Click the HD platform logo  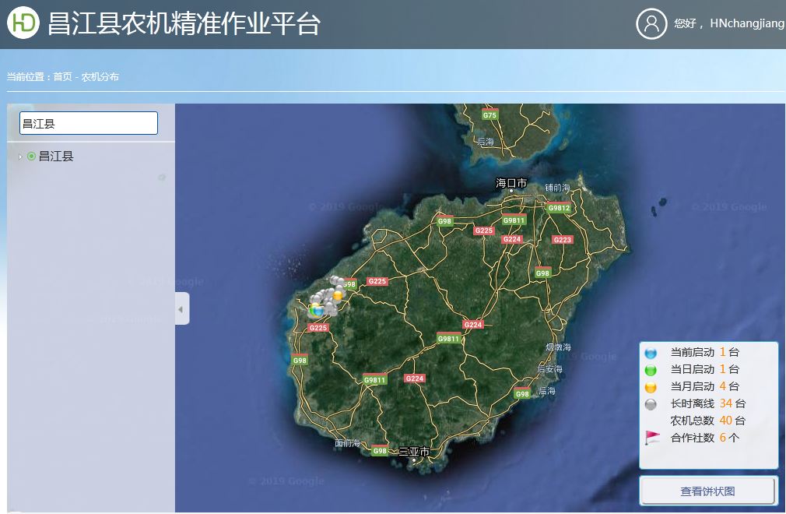(x=23, y=23)
